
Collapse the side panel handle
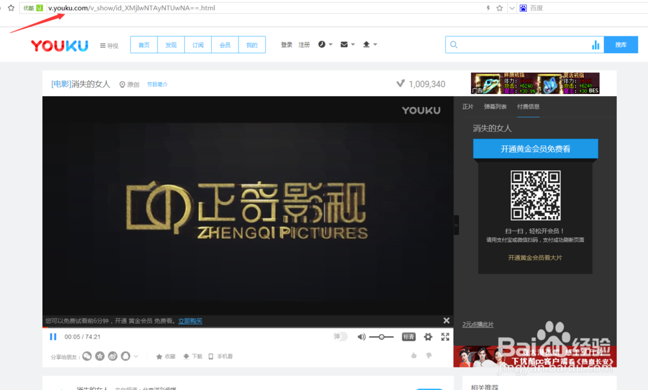[456, 225]
